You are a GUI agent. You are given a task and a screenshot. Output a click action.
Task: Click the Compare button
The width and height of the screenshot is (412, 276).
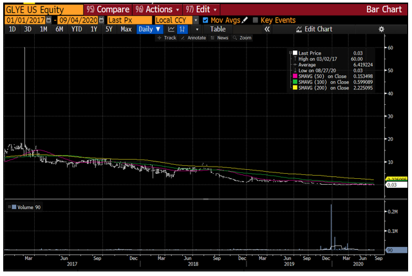(108, 10)
